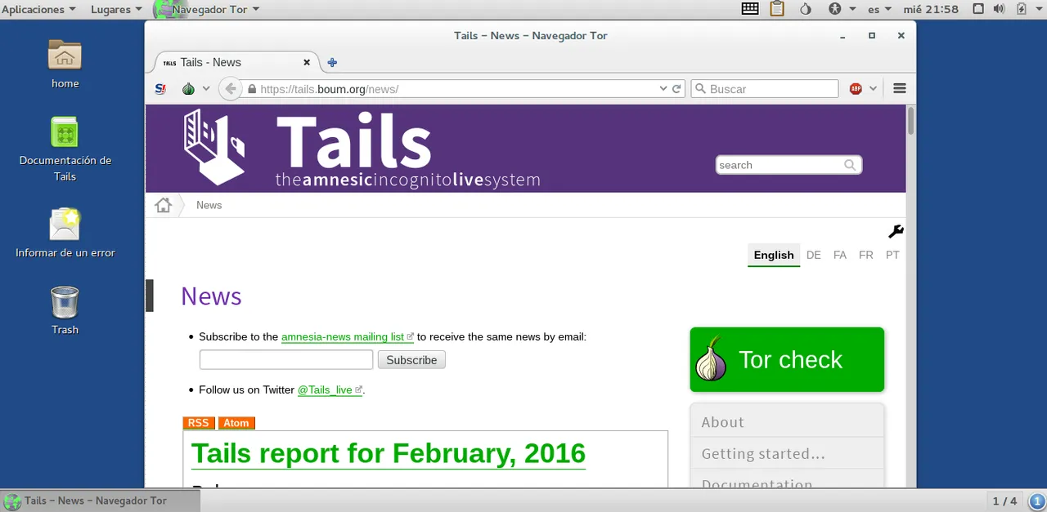Open the es keyboard layout dropdown
This screenshot has height=512, width=1047.
[879, 9]
